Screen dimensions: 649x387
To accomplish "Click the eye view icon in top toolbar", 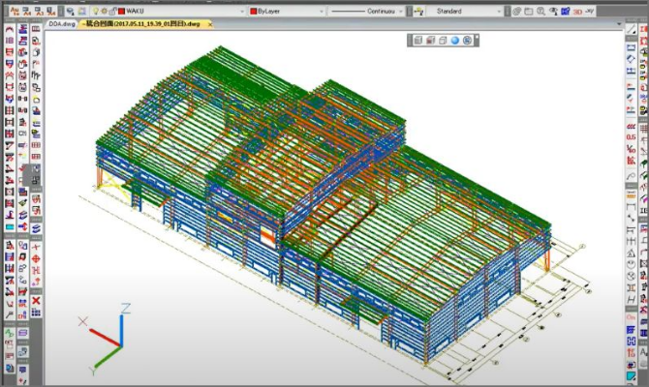I will [x=553, y=12].
